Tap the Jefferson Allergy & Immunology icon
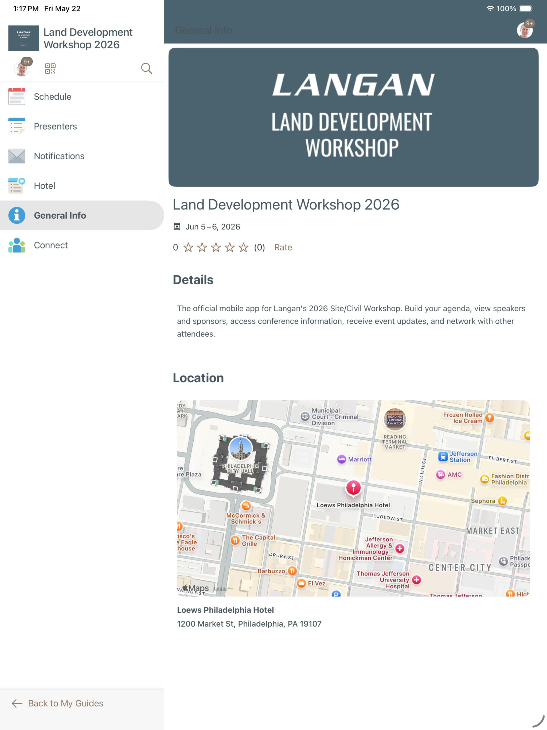The width and height of the screenshot is (547, 730). [x=400, y=549]
